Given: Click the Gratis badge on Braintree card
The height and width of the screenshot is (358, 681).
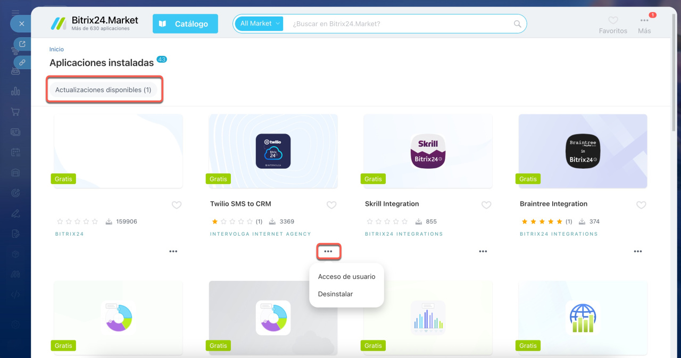Looking at the screenshot, I should coord(528,179).
